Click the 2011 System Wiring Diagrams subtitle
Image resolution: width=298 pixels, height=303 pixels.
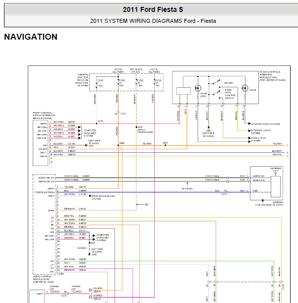click(153, 21)
